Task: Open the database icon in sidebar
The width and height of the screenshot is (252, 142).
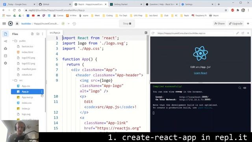Action: pyautogui.click(x=6, y=56)
